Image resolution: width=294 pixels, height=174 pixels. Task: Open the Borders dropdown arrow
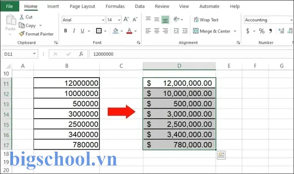coord(105,31)
